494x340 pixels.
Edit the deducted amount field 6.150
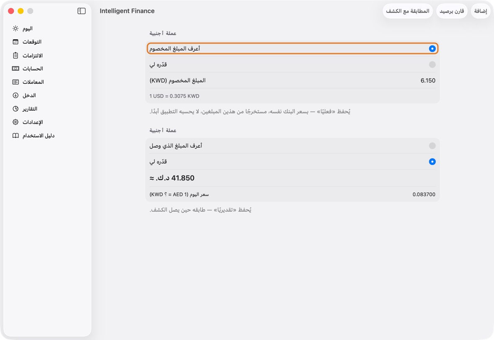428,81
